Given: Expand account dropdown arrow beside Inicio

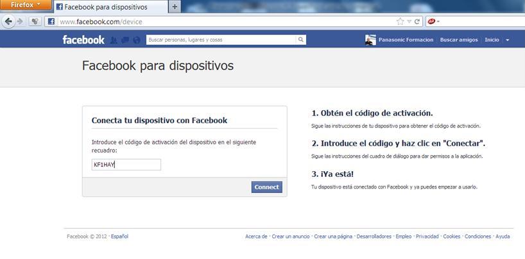Looking at the screenshot, I should (x=508, y=40).
